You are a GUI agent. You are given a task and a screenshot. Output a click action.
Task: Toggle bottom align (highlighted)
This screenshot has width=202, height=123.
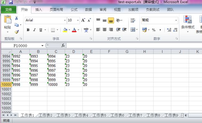(x=111, y=21)
